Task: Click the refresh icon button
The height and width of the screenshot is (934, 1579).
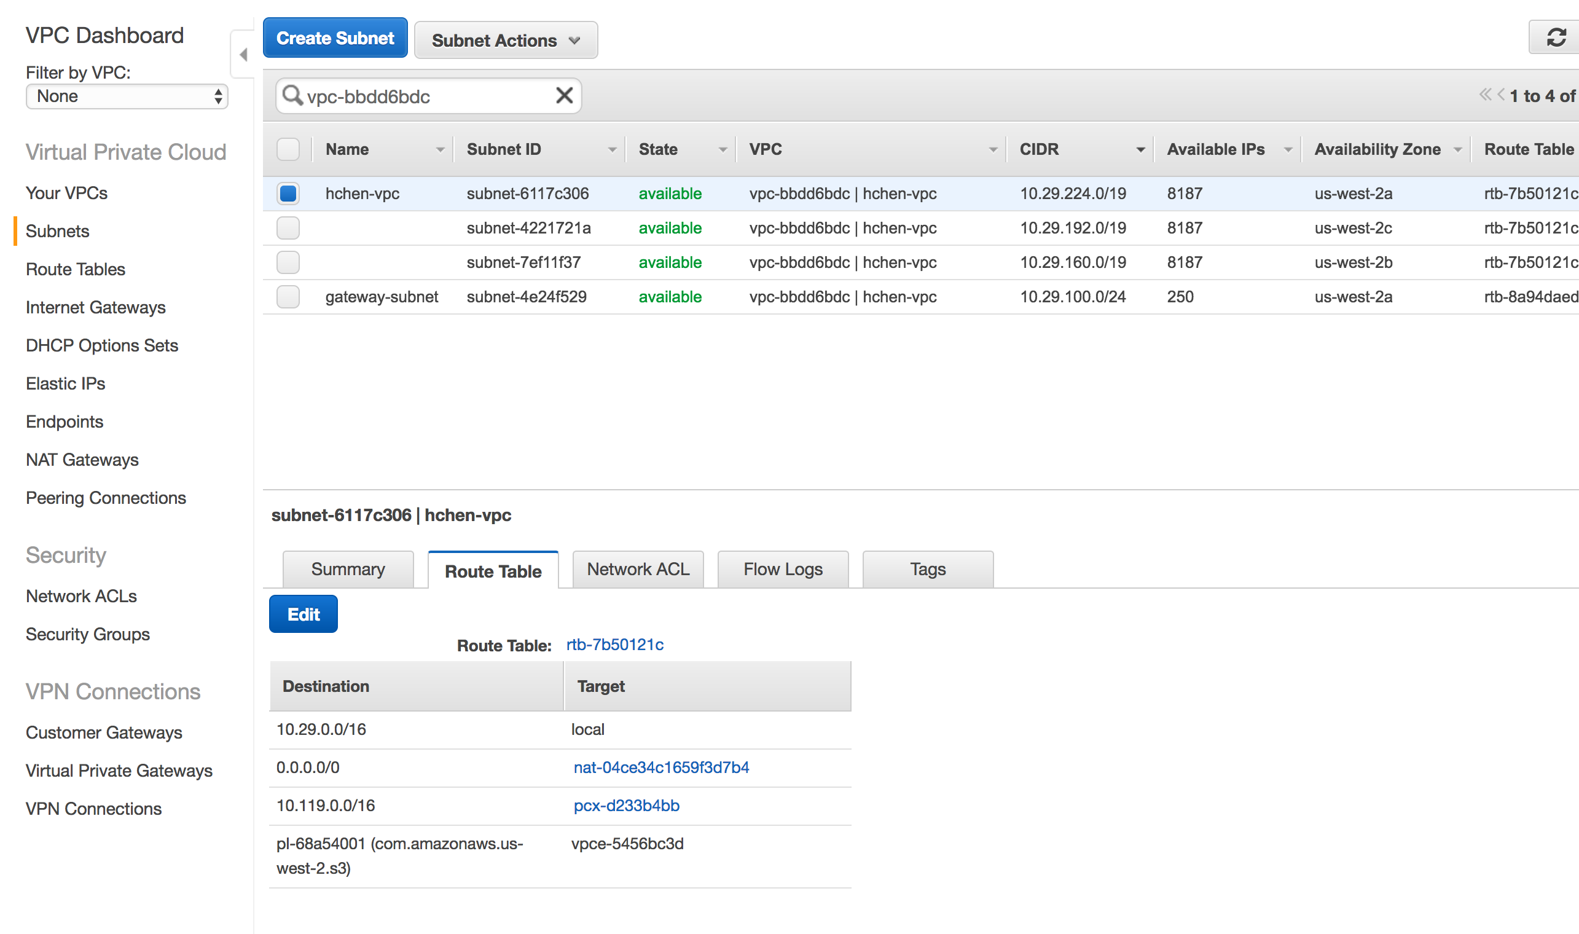Action: (1556, 37)
